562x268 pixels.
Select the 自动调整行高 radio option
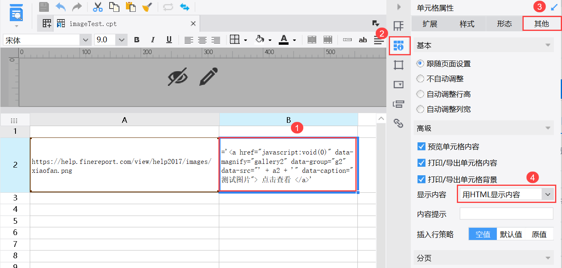click(420, 94)
